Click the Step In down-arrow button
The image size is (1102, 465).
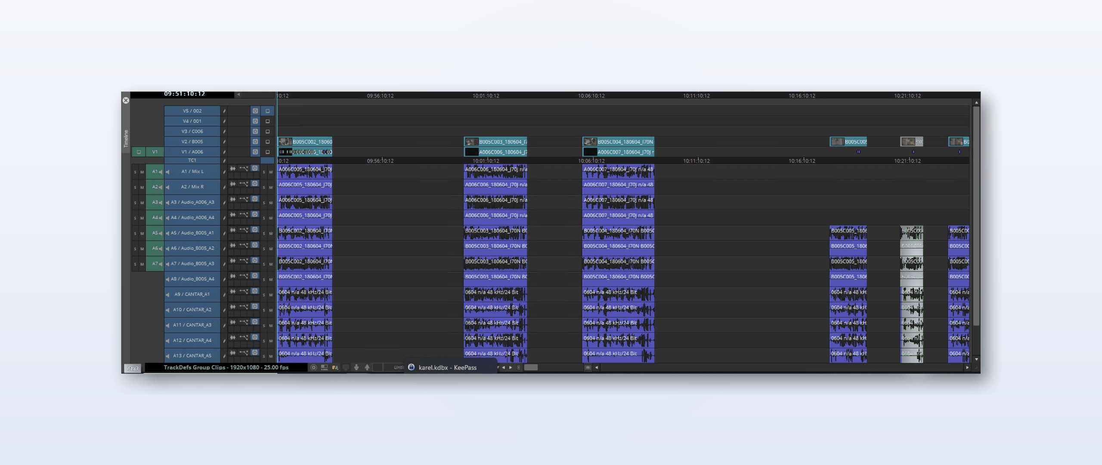tap(356, 367)
